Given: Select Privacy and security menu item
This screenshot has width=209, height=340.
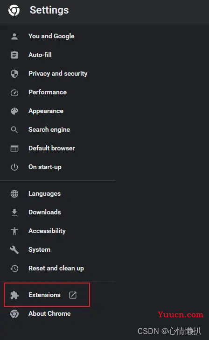Looking at the screenshot, I should tap(57, 74).
